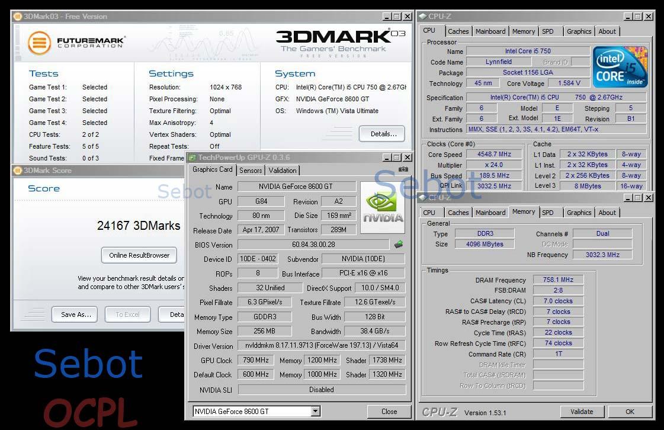
Task: Open Memory tab in upper CPU-Z window
Action: pos(524,31)
